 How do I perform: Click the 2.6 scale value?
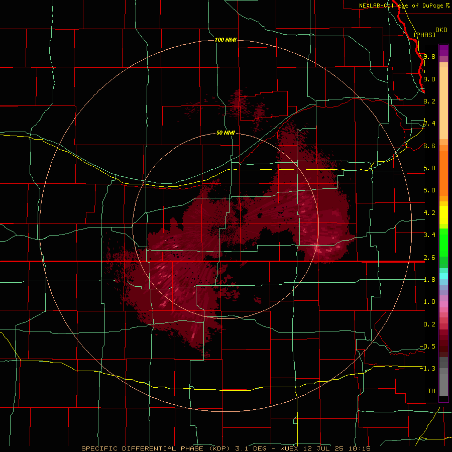point(429,258)
